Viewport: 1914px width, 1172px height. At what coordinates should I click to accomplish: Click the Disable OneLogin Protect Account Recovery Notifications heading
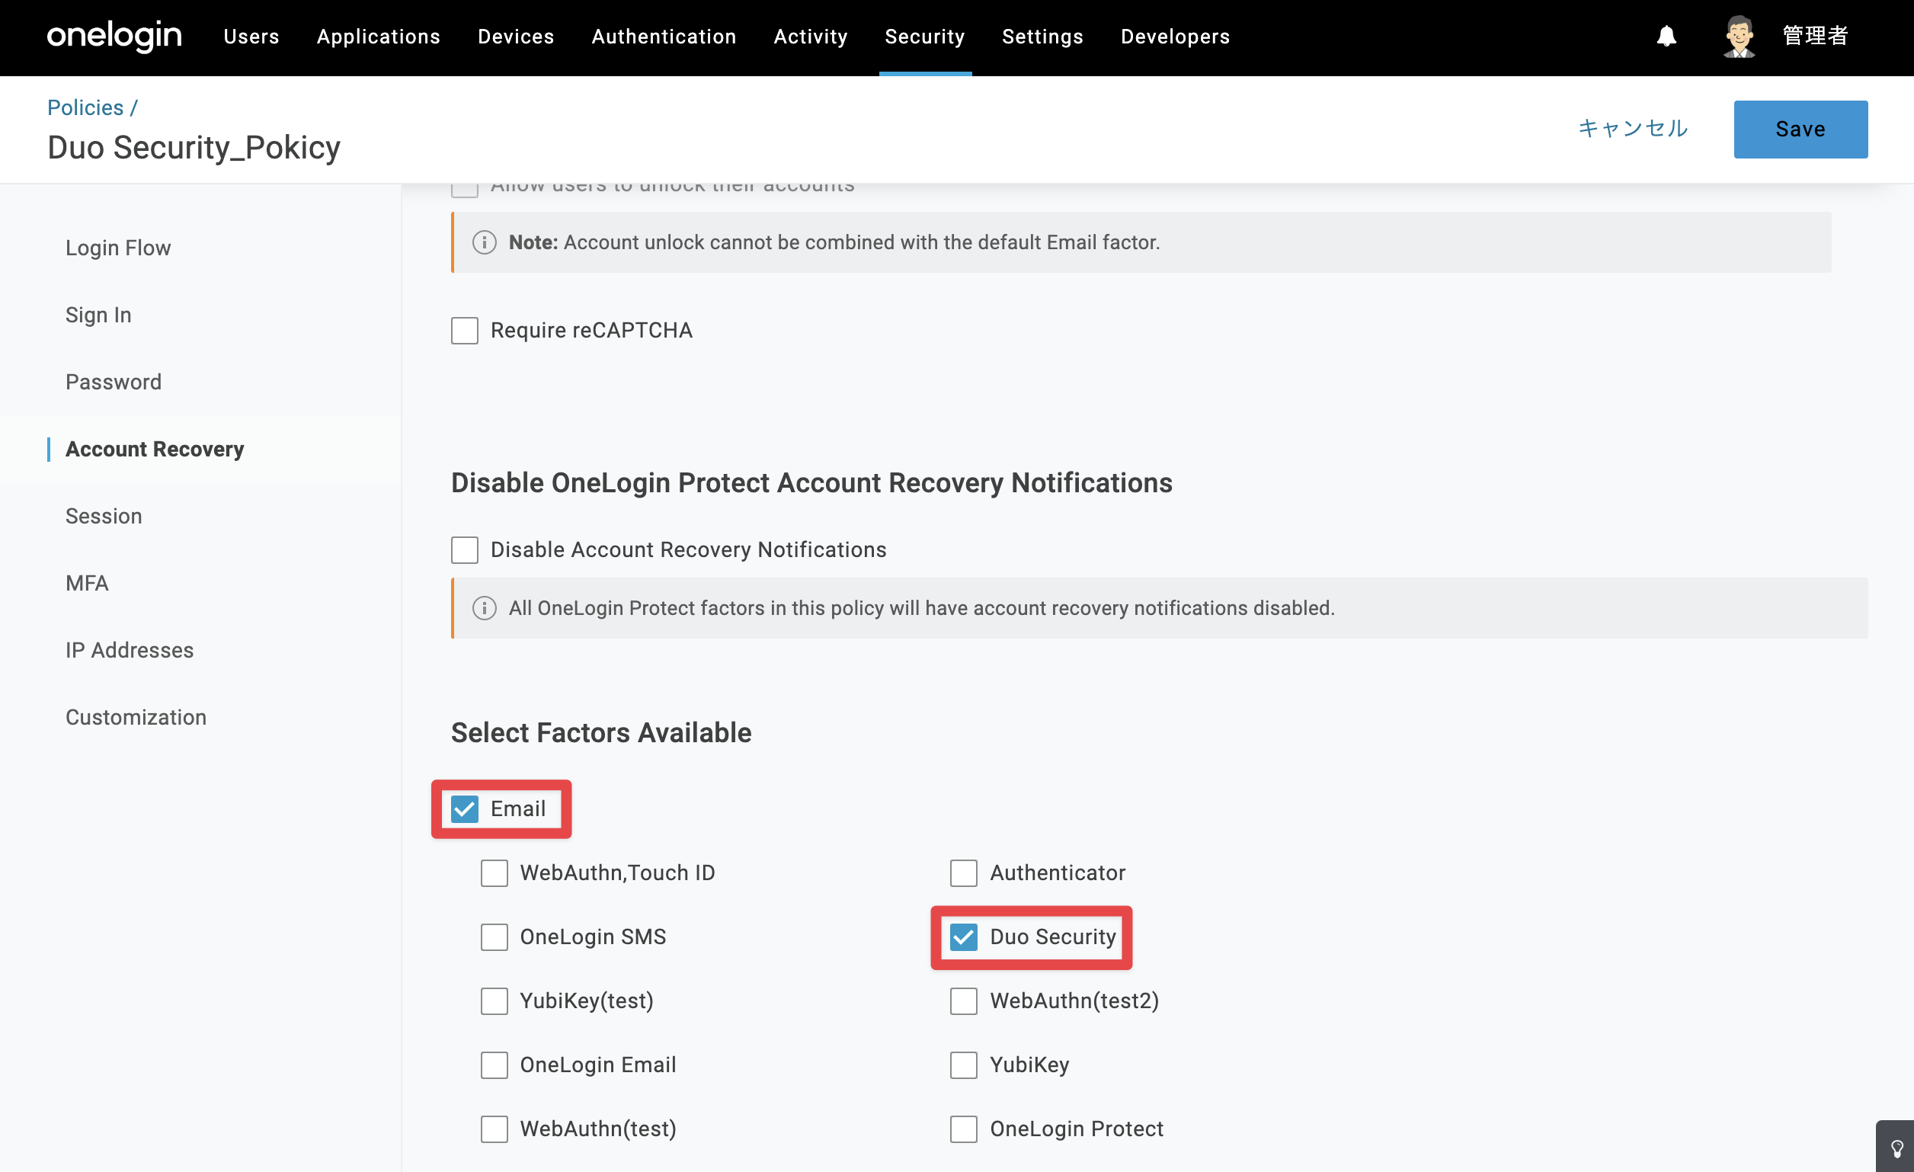click(811, 482)
